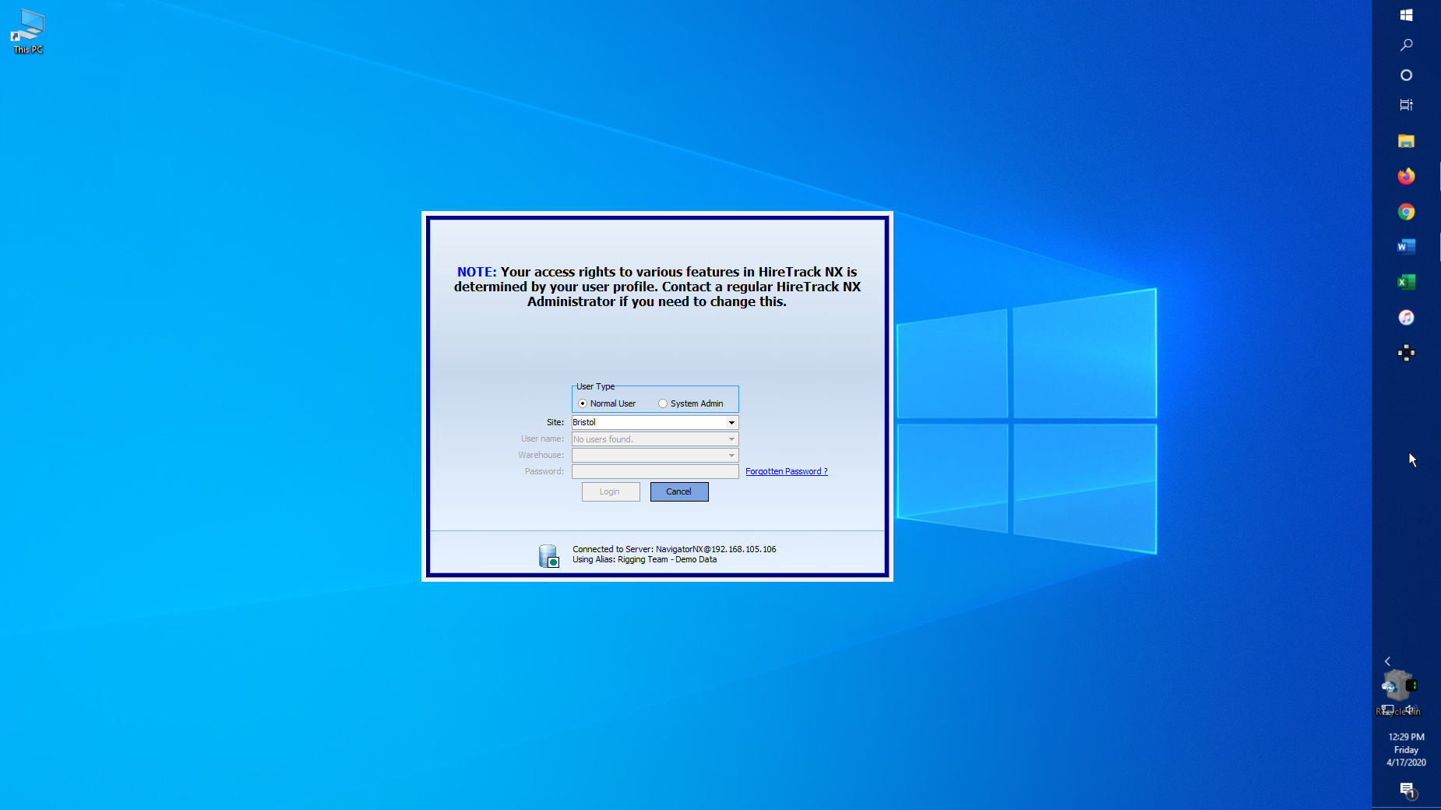Open the notification Action Center icon
Image resolution: width=1441 pixels, height=810 pixels.
(1407, 790)
